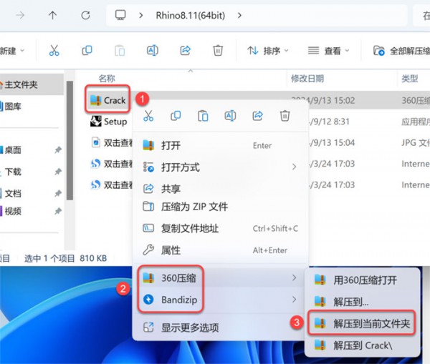This screenshot has width=430, height=364.
Task: Sort by the 修改日期 column header
Action: point(307,79)
